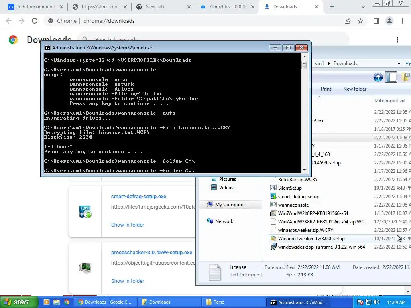Click New folder in Explorer toolbar
Viewport: 411px width, 308px height.
click(355, 89)
